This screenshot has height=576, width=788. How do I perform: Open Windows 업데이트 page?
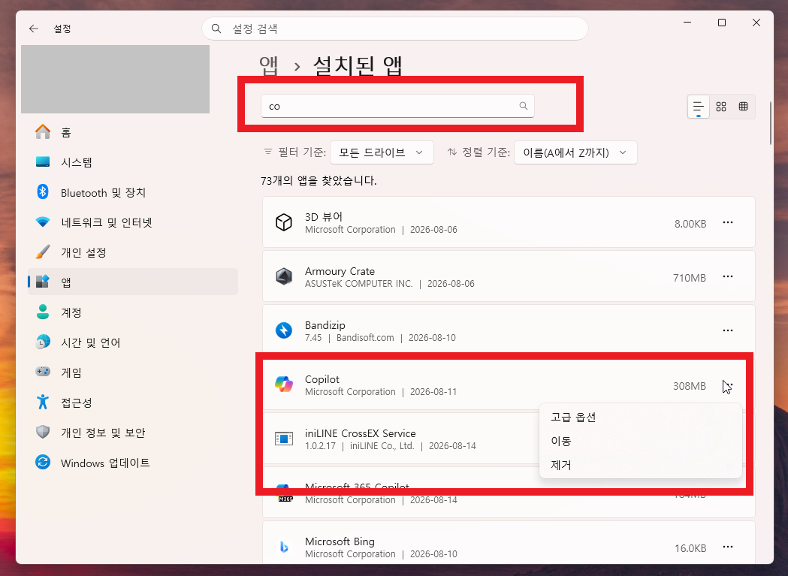click(133, 463)
